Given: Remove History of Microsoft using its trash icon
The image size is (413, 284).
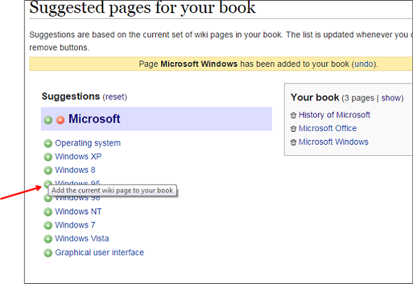Looking at the screenshot, I should point(293,116).
